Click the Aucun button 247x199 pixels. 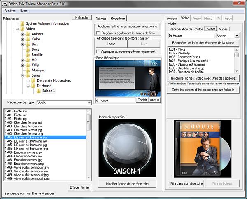(x=154, y=100)
